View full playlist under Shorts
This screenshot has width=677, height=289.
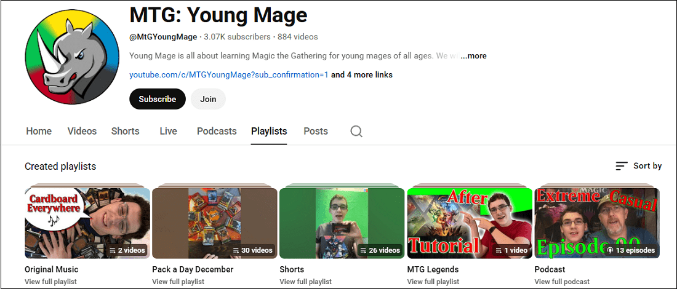pyautogui.click(x=305, y=282)
